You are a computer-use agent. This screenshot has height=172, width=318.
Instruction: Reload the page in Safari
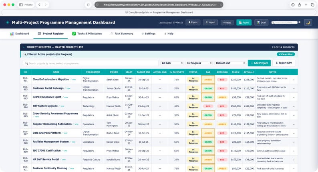pyautogui.click(x=221, y=5)
